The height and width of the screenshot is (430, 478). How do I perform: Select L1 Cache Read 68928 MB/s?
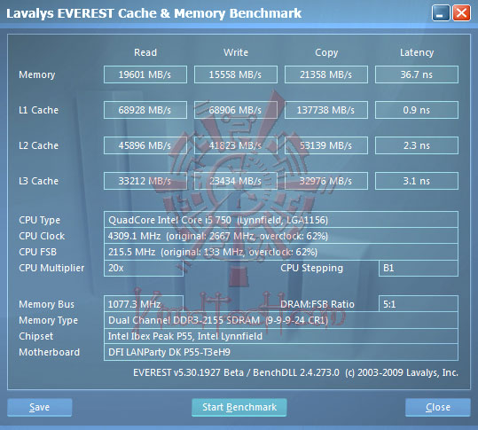pyautogui.click(x=145, y=110)
